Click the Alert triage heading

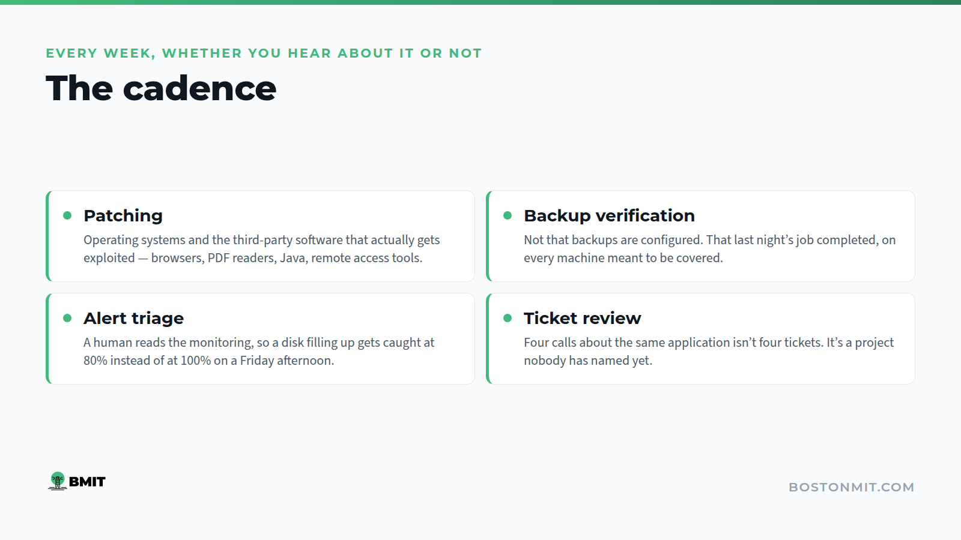click(133, 318)
